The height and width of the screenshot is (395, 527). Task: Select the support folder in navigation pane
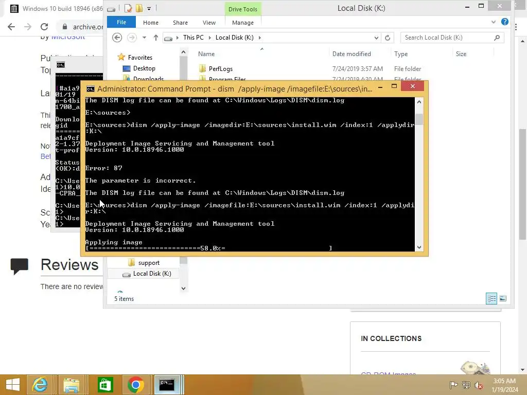(x=149, y=263)
